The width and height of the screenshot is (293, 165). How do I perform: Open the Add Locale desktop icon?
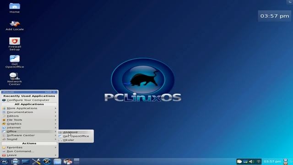point(15,26)
